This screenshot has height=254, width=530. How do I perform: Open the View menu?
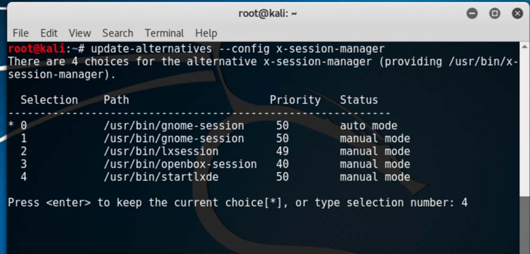coord(79,33)
